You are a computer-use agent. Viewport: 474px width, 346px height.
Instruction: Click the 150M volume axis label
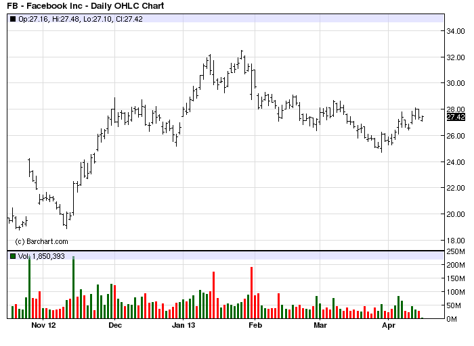pos(456,278)
